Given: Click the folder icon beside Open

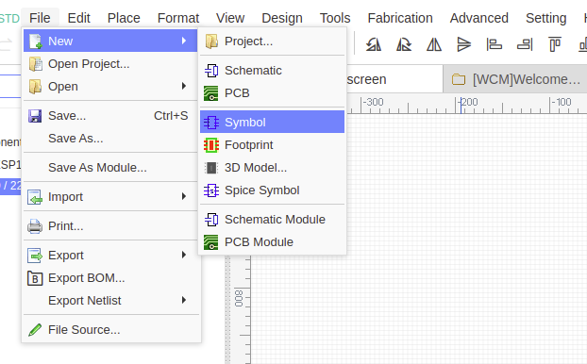Looking at the screenshot, I should tap(35, 87).
